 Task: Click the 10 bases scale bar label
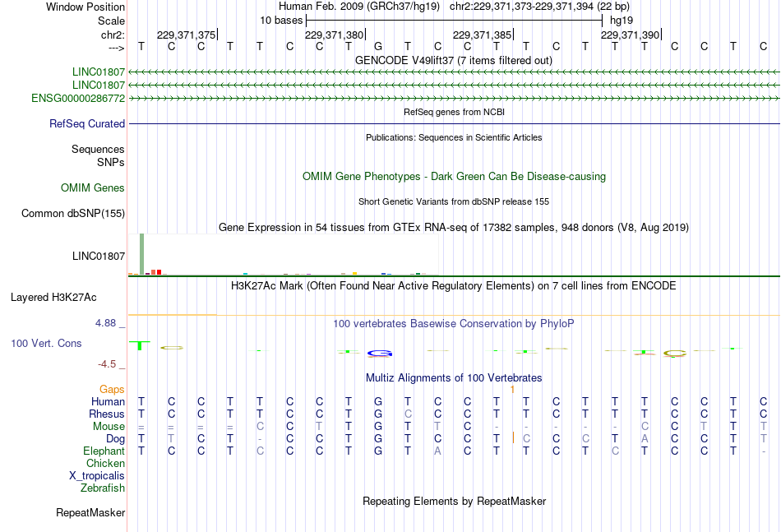pyautogui.click(x=281, y=21)
